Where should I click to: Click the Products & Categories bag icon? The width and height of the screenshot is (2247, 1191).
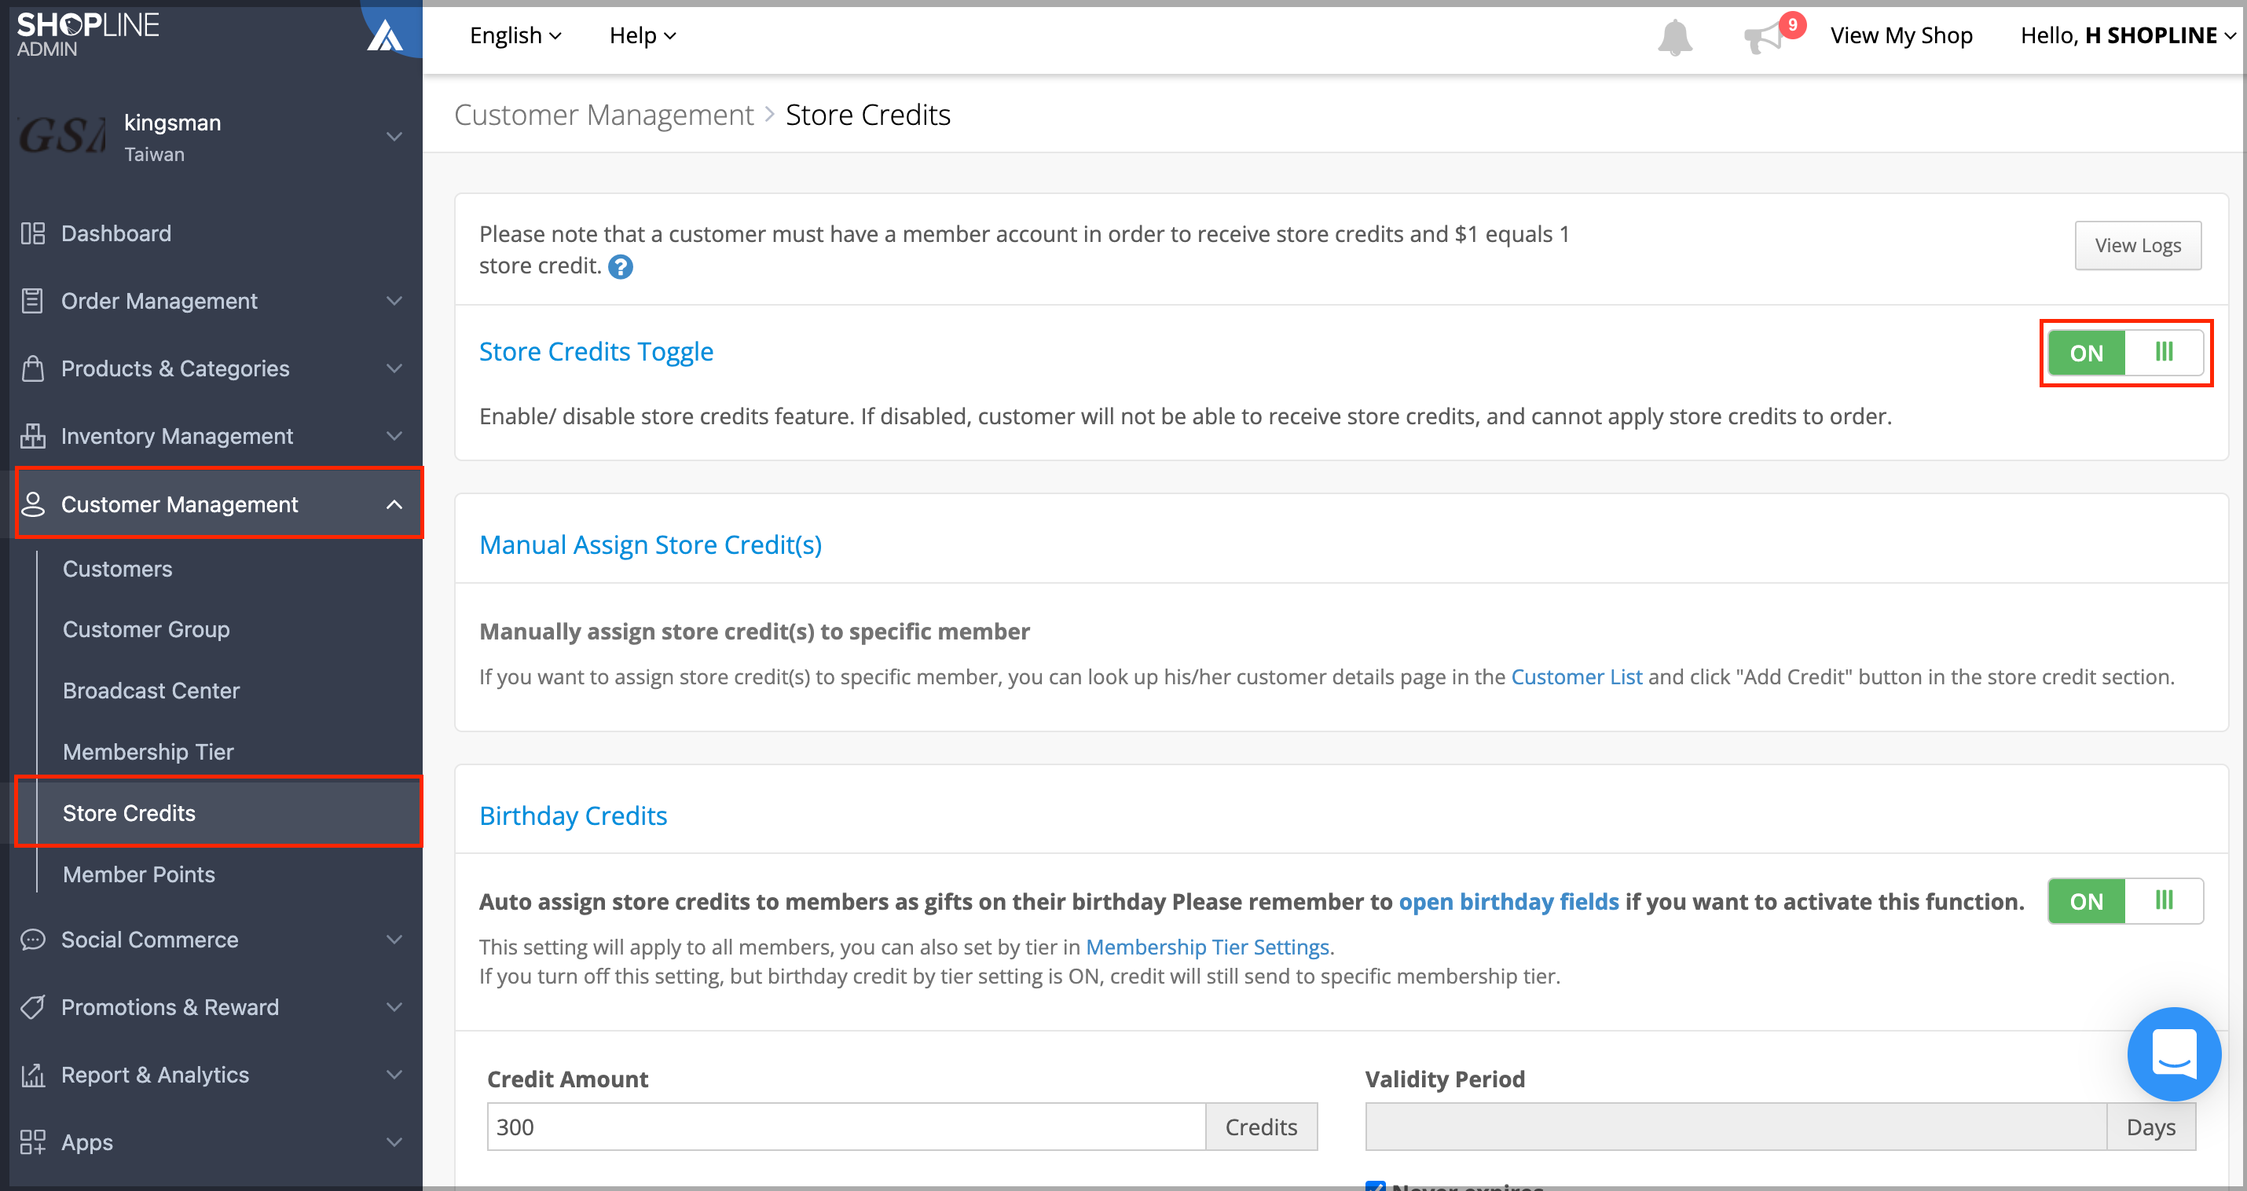(33, 368)
